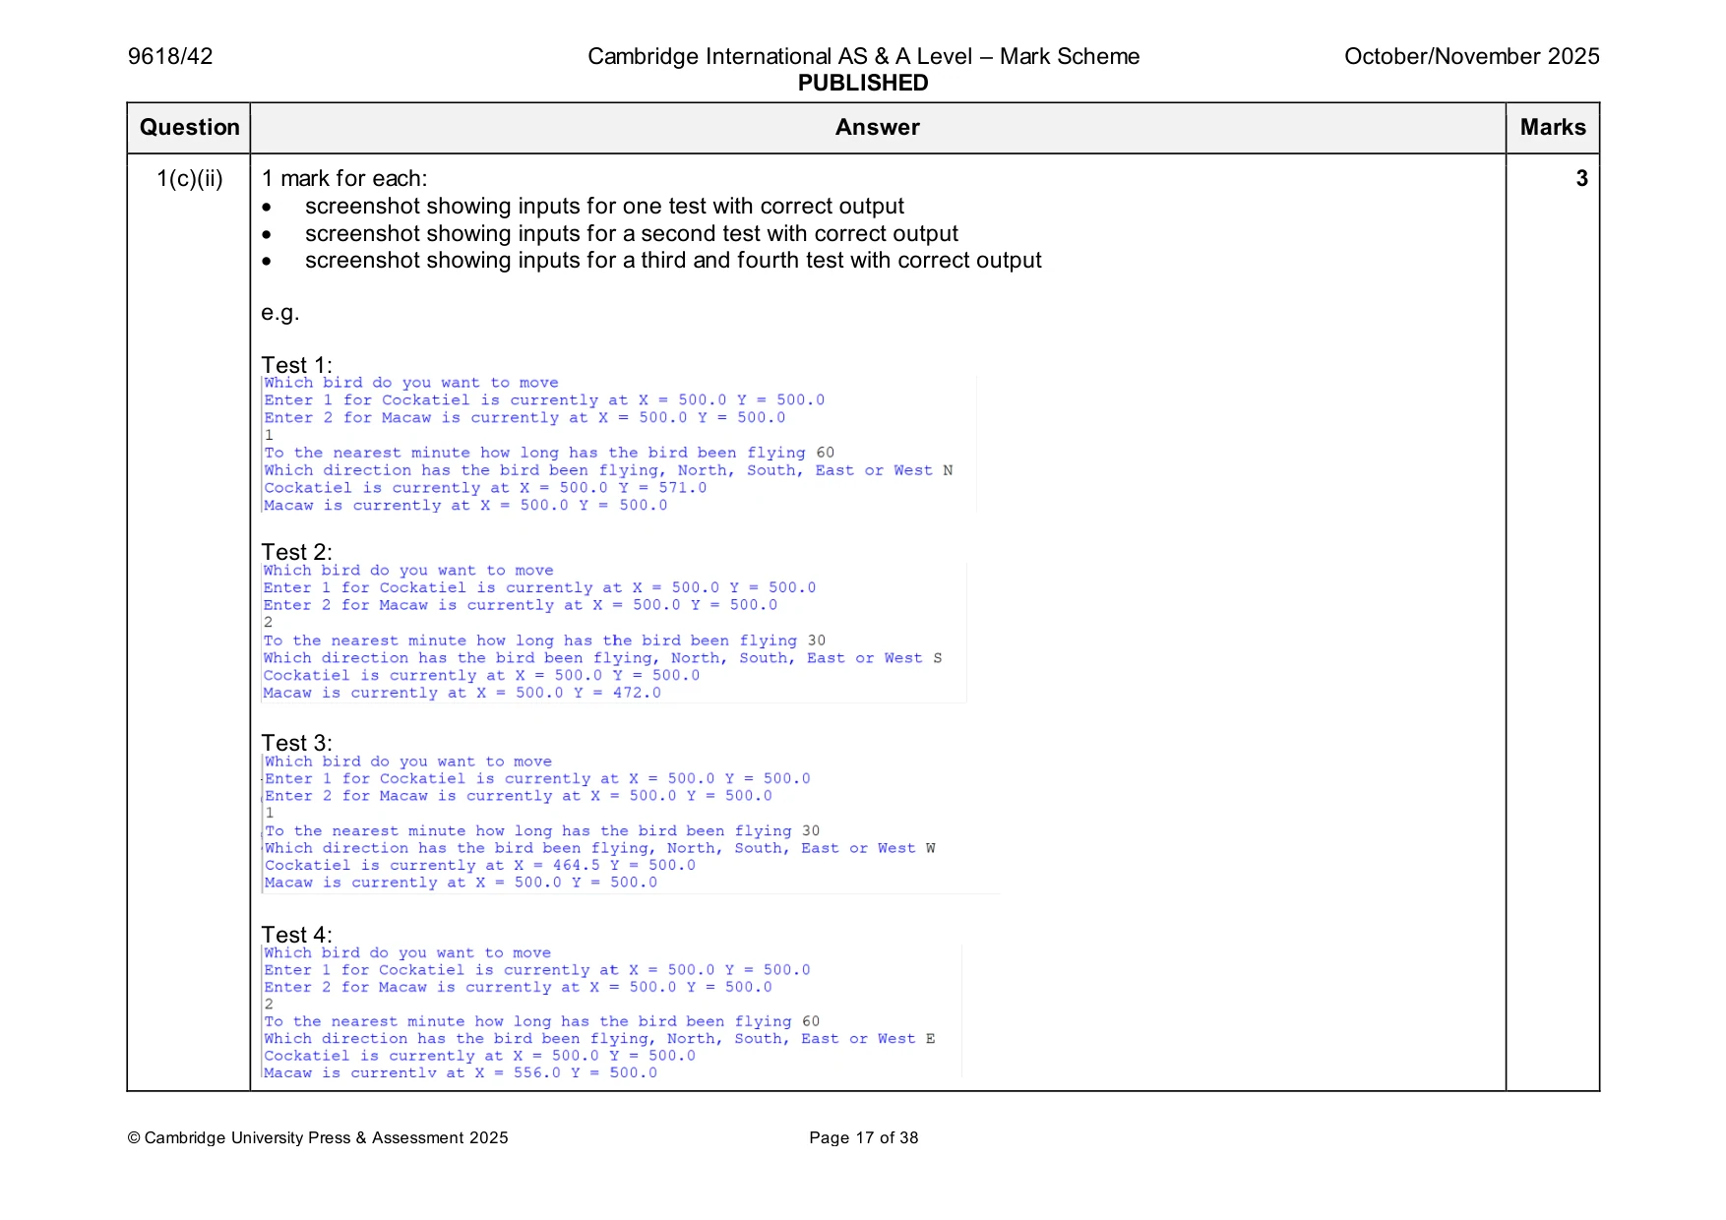
Task: Click the marks value 3
Action: click(x=1581, y=179)
